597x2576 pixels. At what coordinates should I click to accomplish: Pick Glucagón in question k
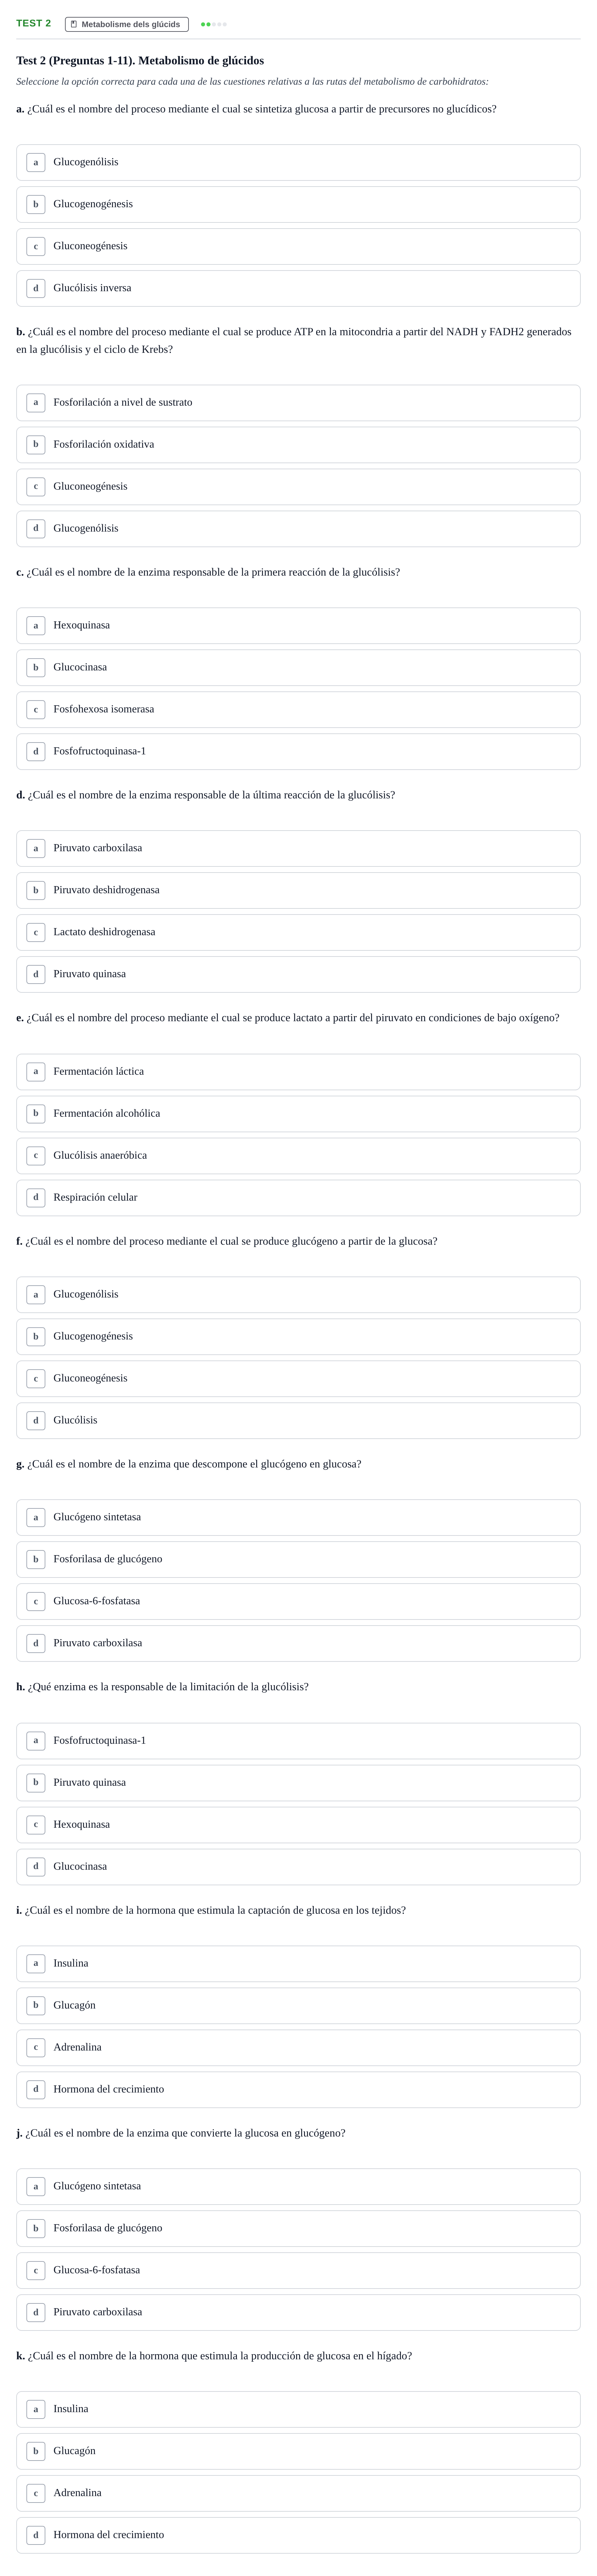coord(298,2451)
